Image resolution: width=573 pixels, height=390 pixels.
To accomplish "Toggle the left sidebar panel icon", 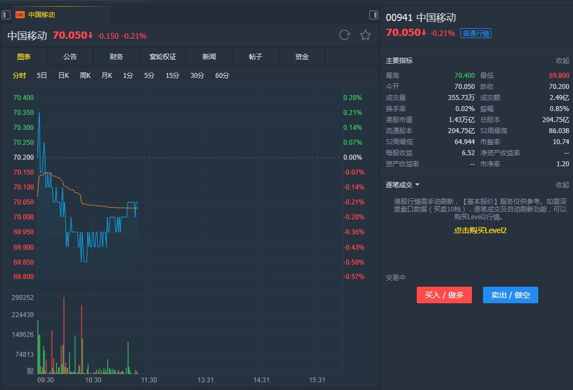I will click(6, 14).
